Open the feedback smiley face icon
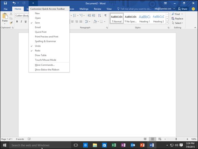This screenshot has height=149, width=198. pos(193,9)
